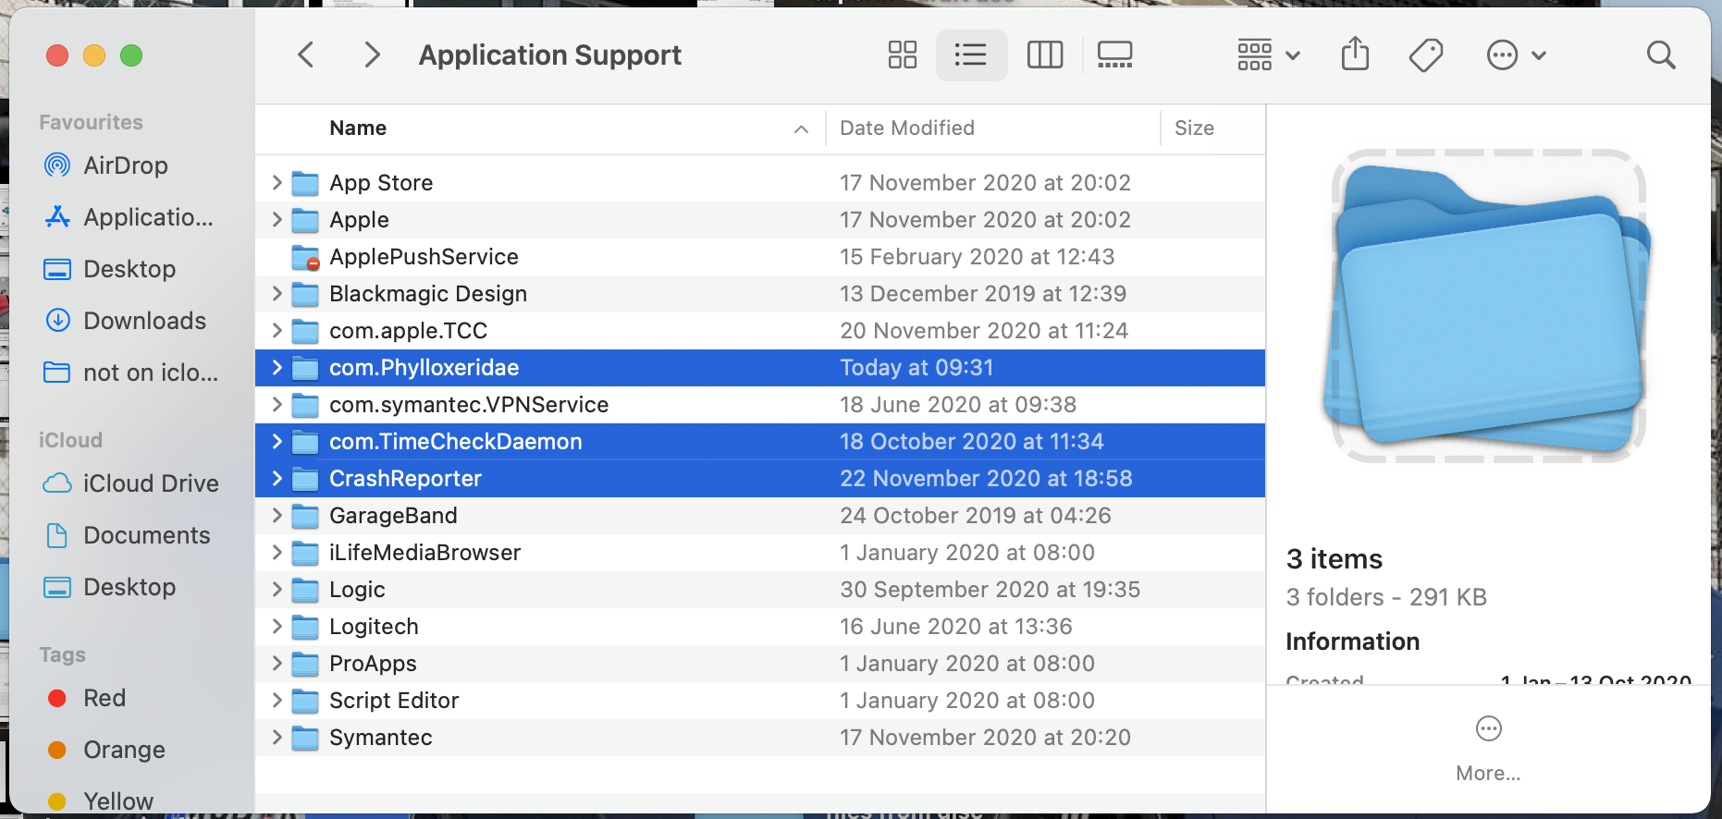Open the Action ellipsis menu in toolbar
Screen dimensions: 1722x819
point(1516,55)
